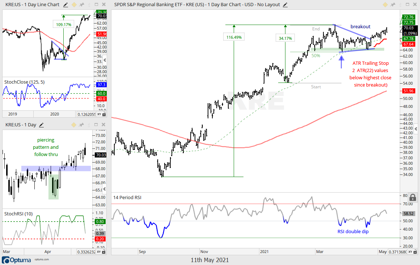The width and height of the screenshot is (420, 265).
Task: Click faint linking icon in Line Chart panel
Action: pos(89,5)
